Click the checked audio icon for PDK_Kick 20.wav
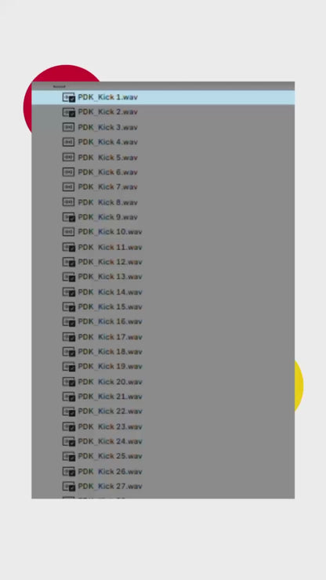This screenshot has height=580, width=326. click(68, 382)
